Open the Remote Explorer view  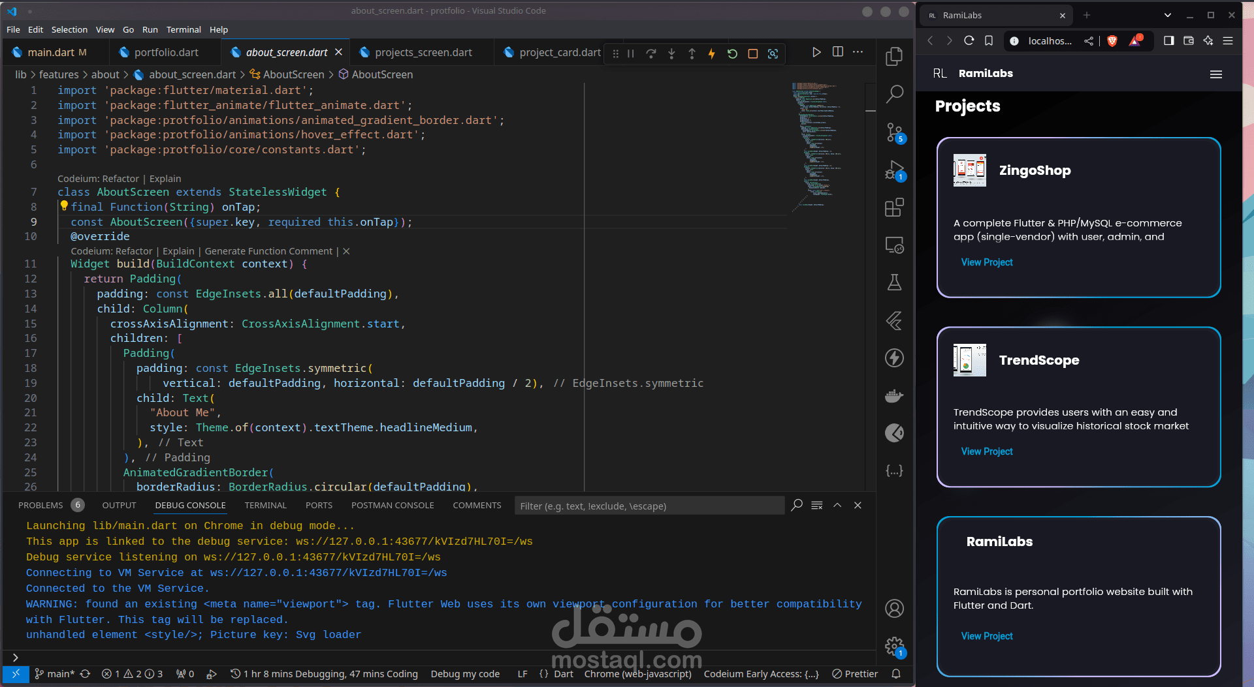tap(894, 245)
